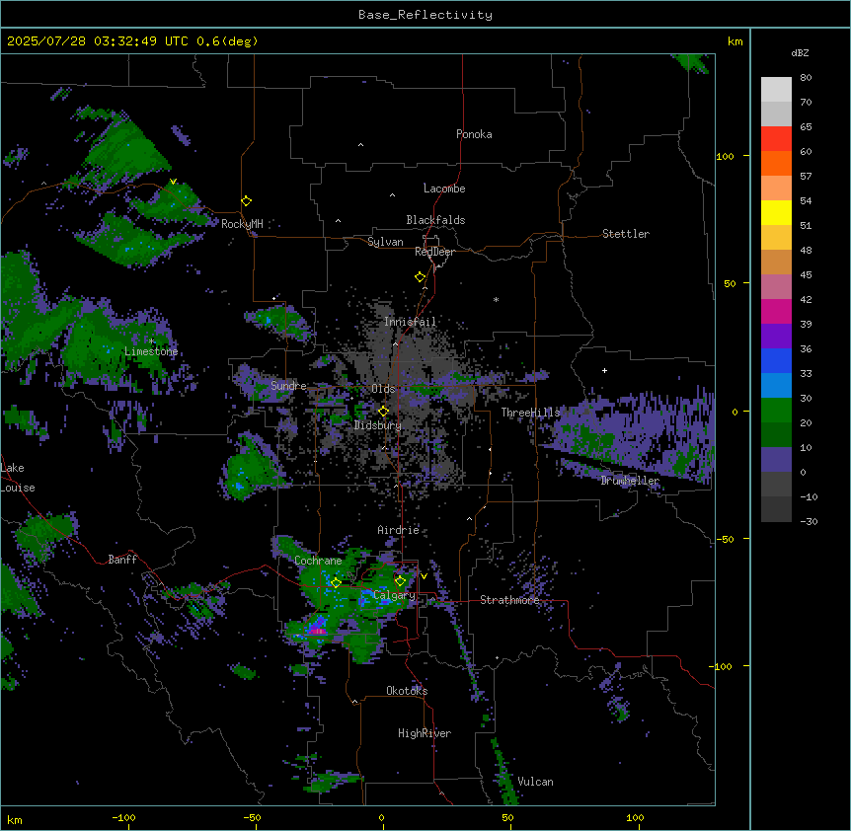Select the Banff label
This screenshot has width=851, height=831.
click(x=122, y=560)
